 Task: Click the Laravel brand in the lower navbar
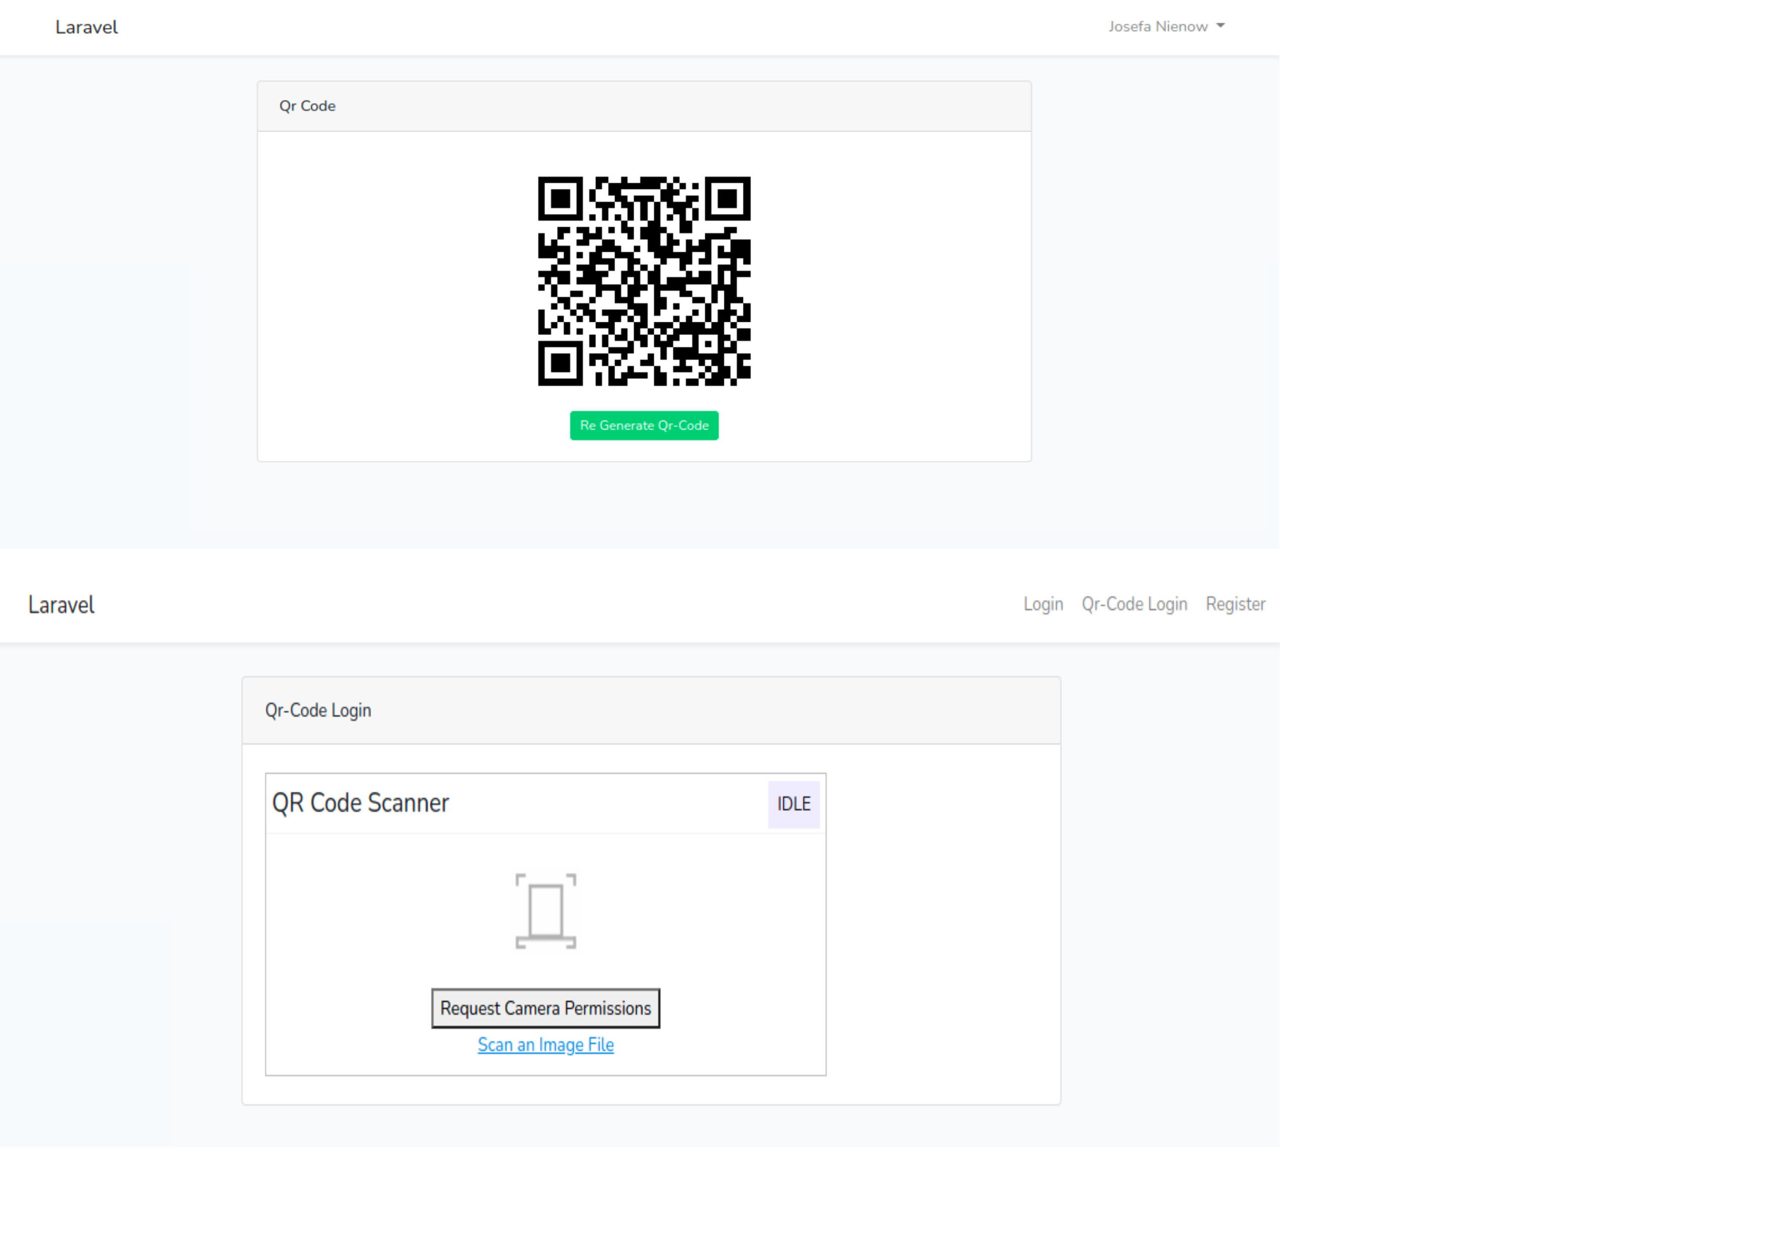[x=61, y=605]
